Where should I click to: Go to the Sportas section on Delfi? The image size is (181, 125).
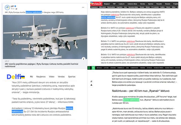72,77
